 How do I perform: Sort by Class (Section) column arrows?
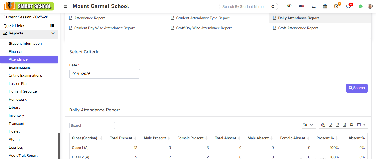[101, 138]
